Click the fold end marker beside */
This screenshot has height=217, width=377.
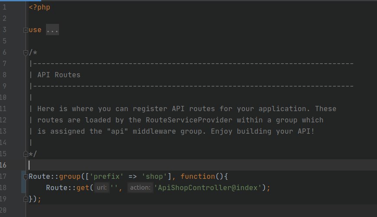click(26, 154)
